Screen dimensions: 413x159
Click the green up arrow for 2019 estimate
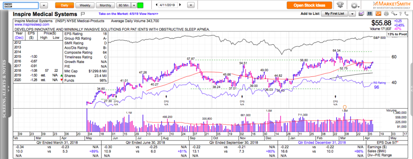pos(61,75)
